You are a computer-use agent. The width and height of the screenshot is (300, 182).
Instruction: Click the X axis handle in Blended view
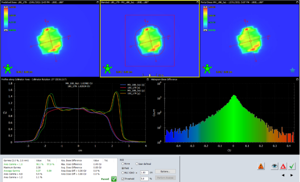[x=169, y=36]
